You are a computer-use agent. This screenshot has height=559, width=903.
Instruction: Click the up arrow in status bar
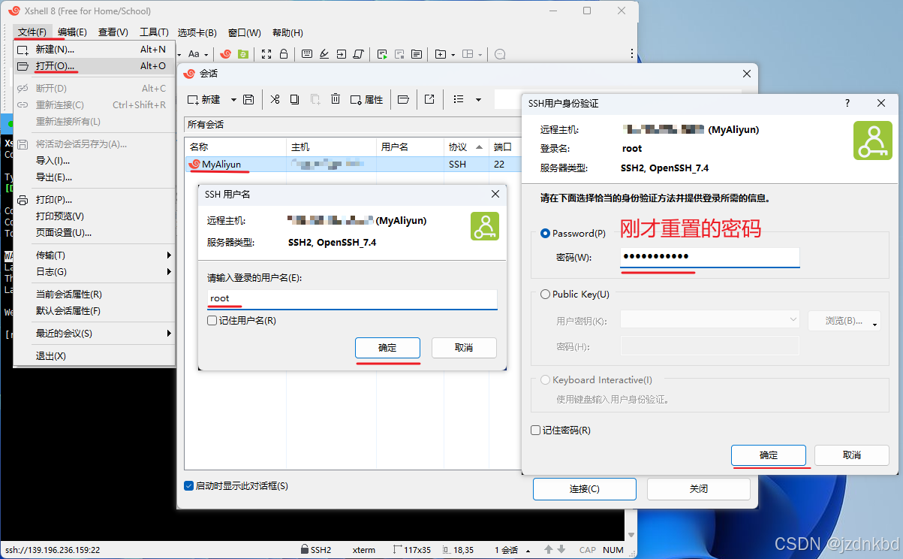pyautogui.click(x=549, y=550)
